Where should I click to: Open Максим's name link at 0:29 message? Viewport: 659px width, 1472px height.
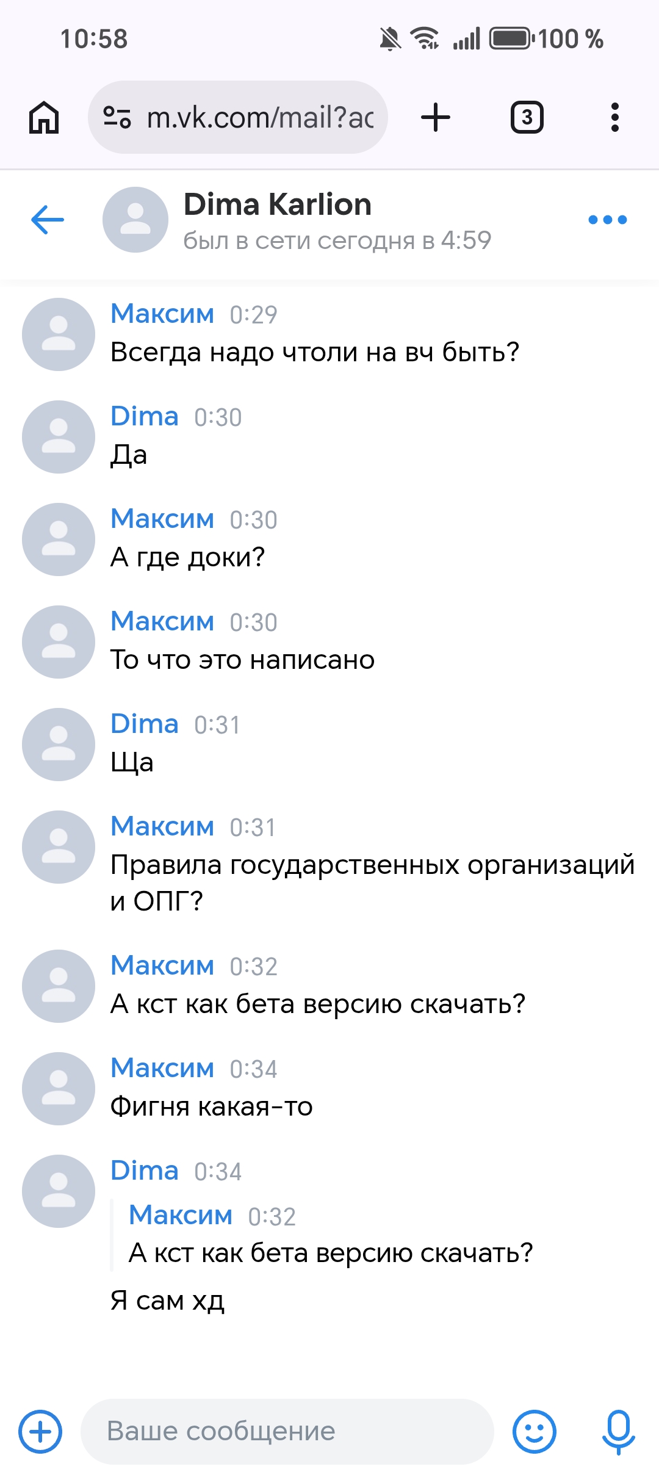click(162, 314)
